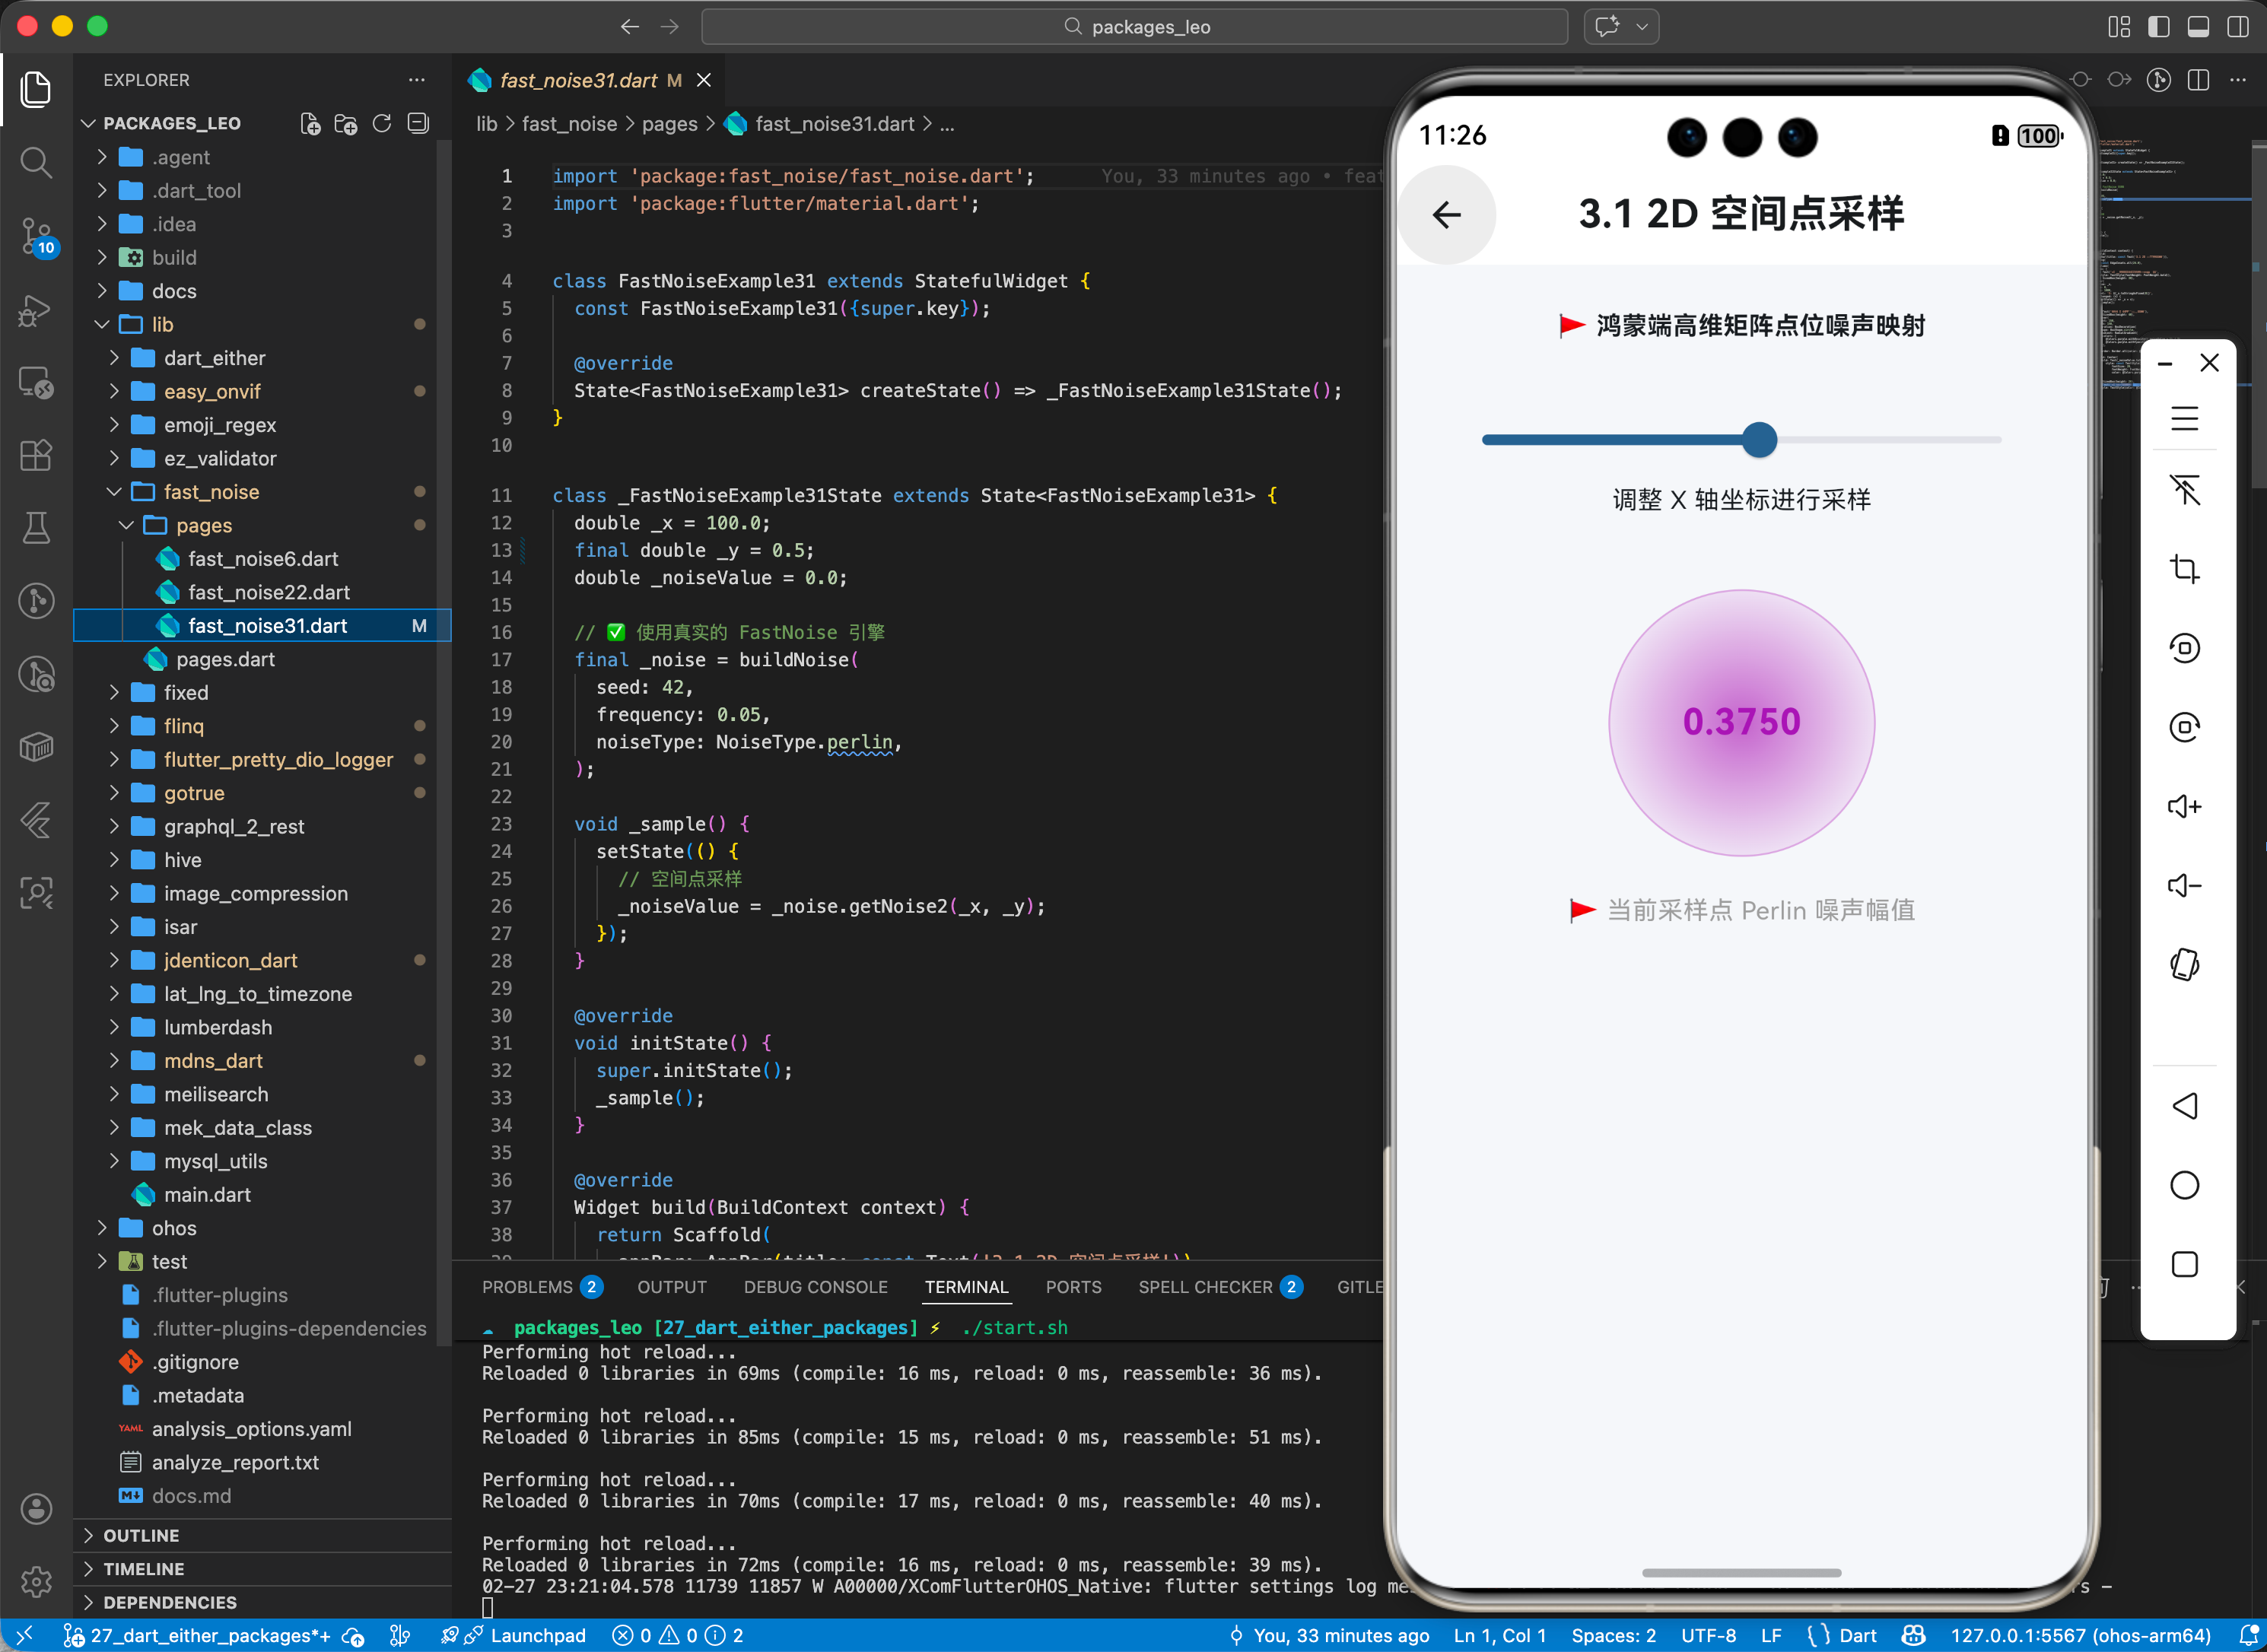Switch to DEBUG CONSOLE panel tab
This screenshot has height=1652, width=2267.
[x=815, y=1287]
